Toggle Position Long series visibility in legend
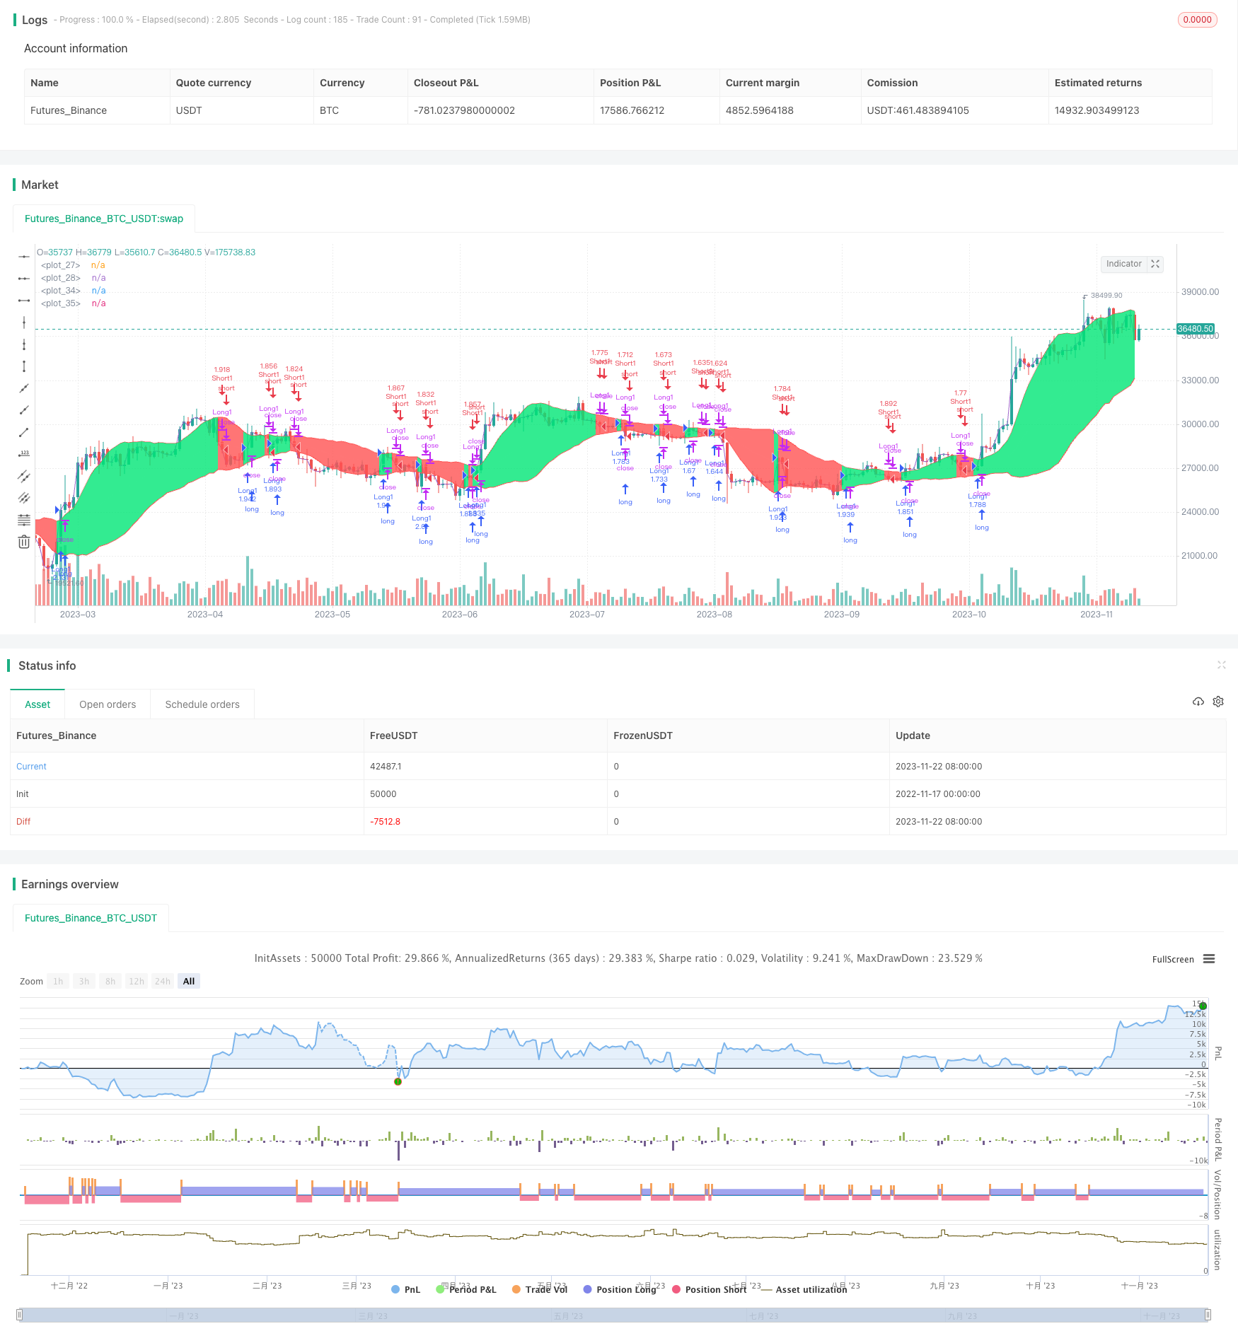The image size is (1238, 1343). (620, 1289)
